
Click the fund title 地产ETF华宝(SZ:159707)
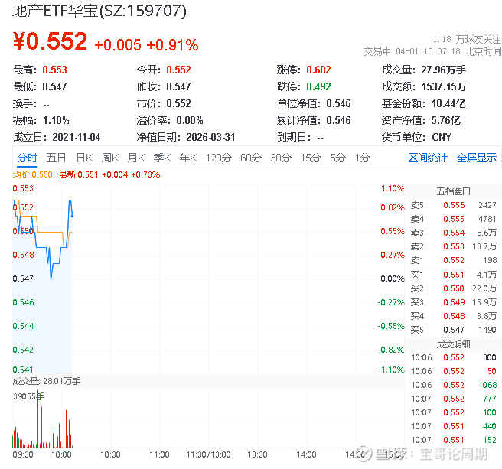click(x=99, y=11)
